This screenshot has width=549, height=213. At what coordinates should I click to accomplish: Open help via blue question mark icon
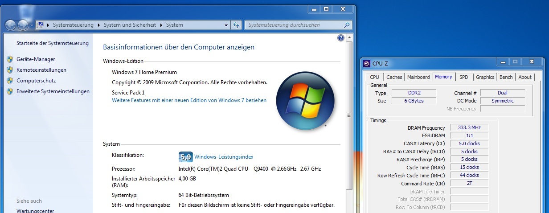[341, 38]
